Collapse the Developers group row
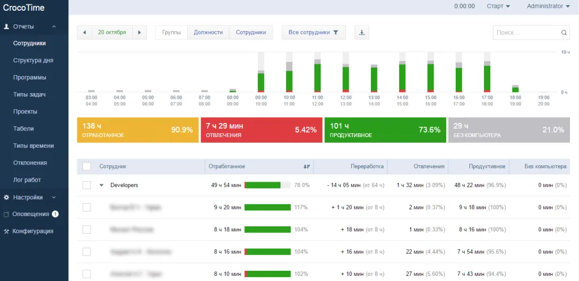Image resolution: width=579 pixels, height=281 pixels. [102, 185]
